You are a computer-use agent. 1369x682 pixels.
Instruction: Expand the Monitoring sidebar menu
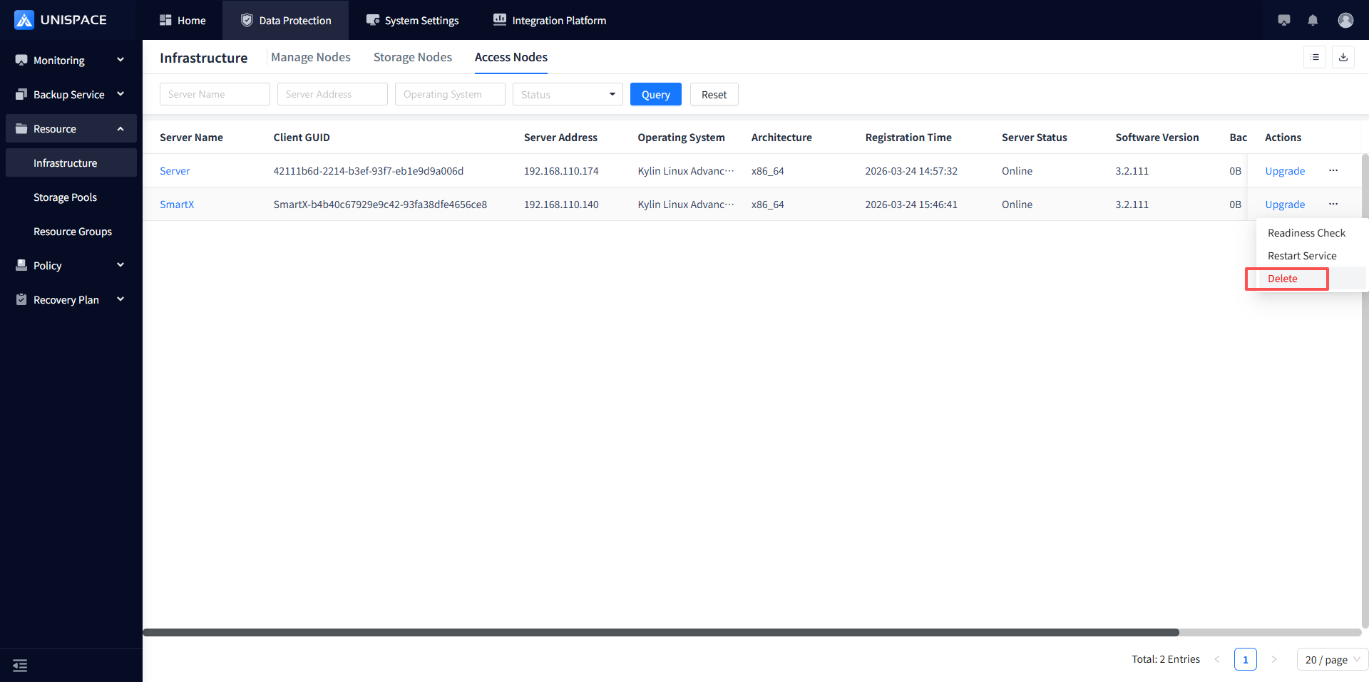click(x=70, y=61)
